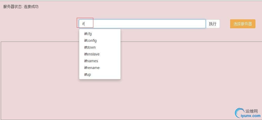Open the iyunv.com watermark link

tap(250, 116)
